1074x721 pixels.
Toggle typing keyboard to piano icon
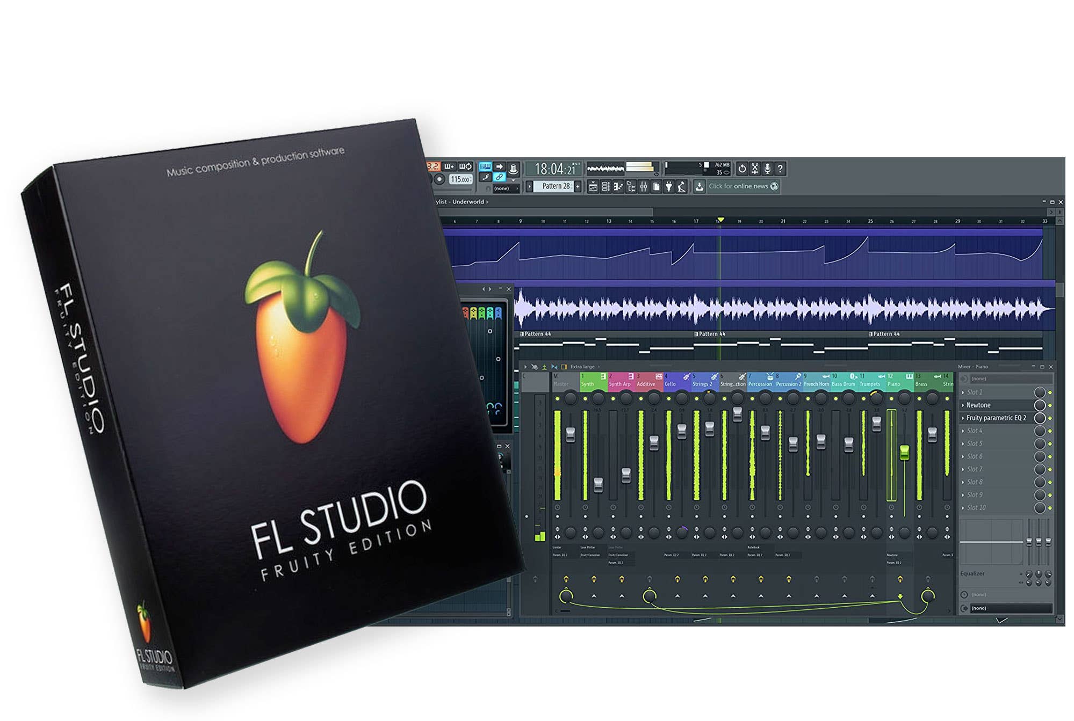click(485, 166)
